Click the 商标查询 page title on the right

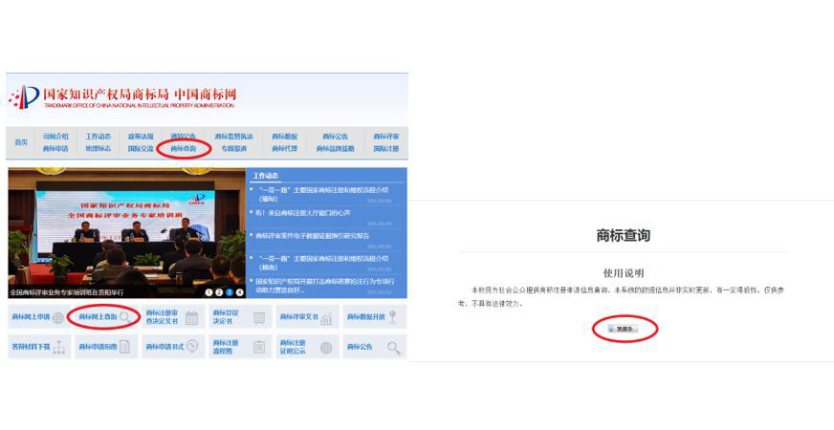tap(624, 235)
